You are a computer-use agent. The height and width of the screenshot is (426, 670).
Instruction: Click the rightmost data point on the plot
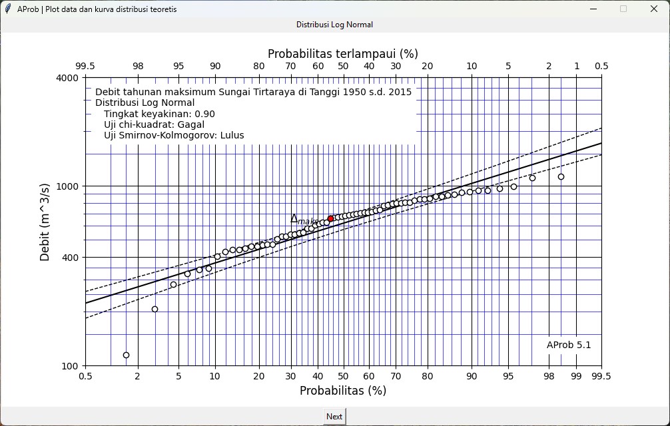pyautogui.click(x=561, y=177)
